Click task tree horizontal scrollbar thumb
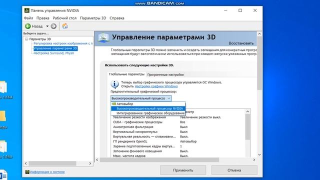 pos(52,163)
